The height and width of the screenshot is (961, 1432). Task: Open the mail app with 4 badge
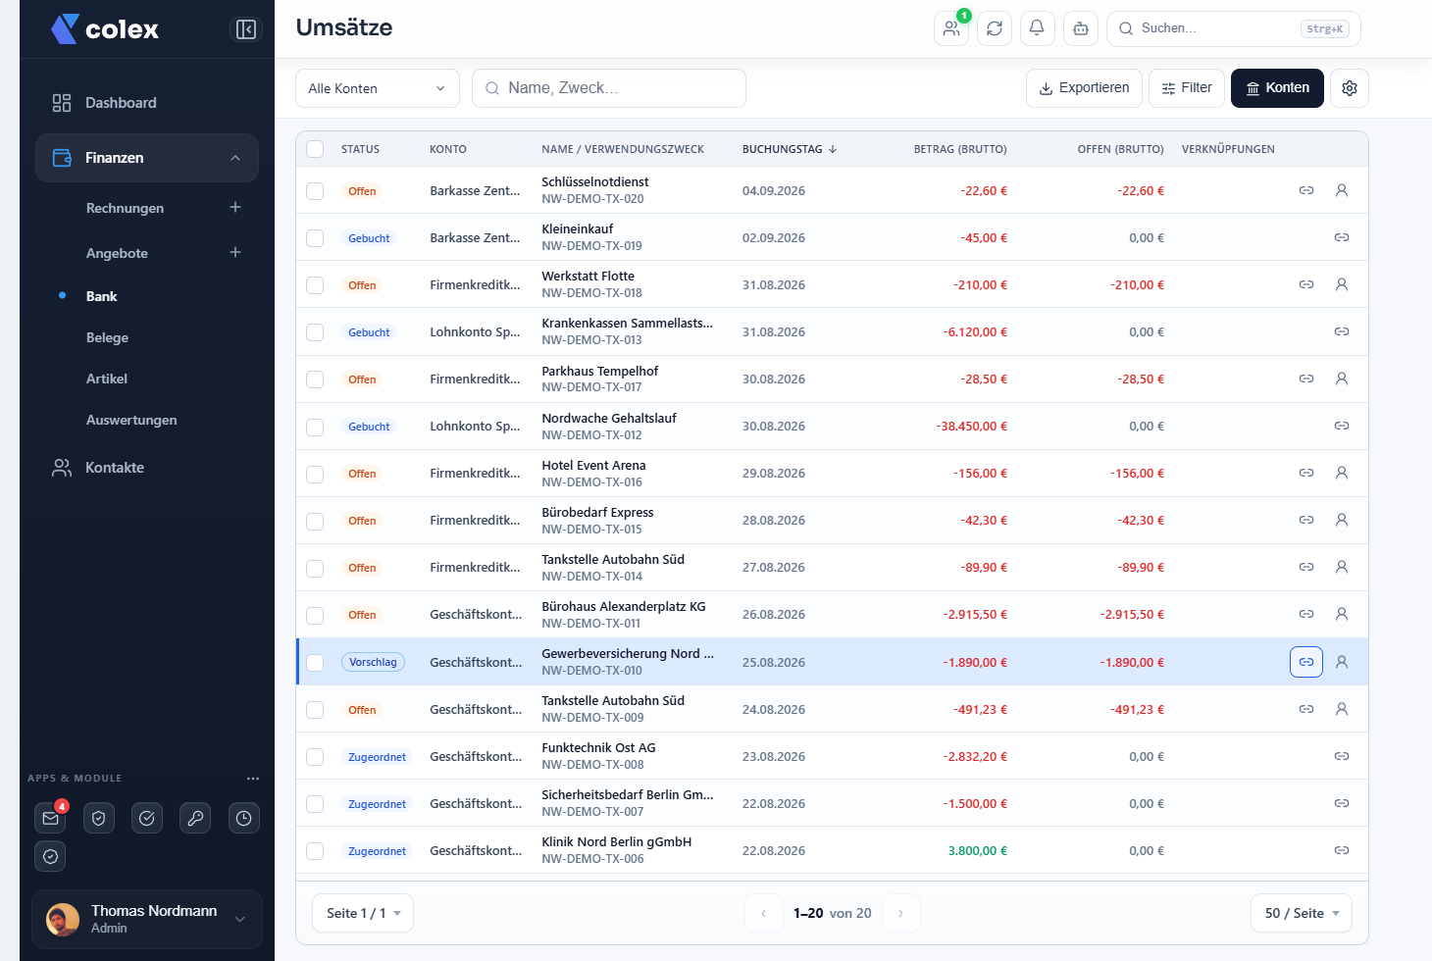(51, 818)
